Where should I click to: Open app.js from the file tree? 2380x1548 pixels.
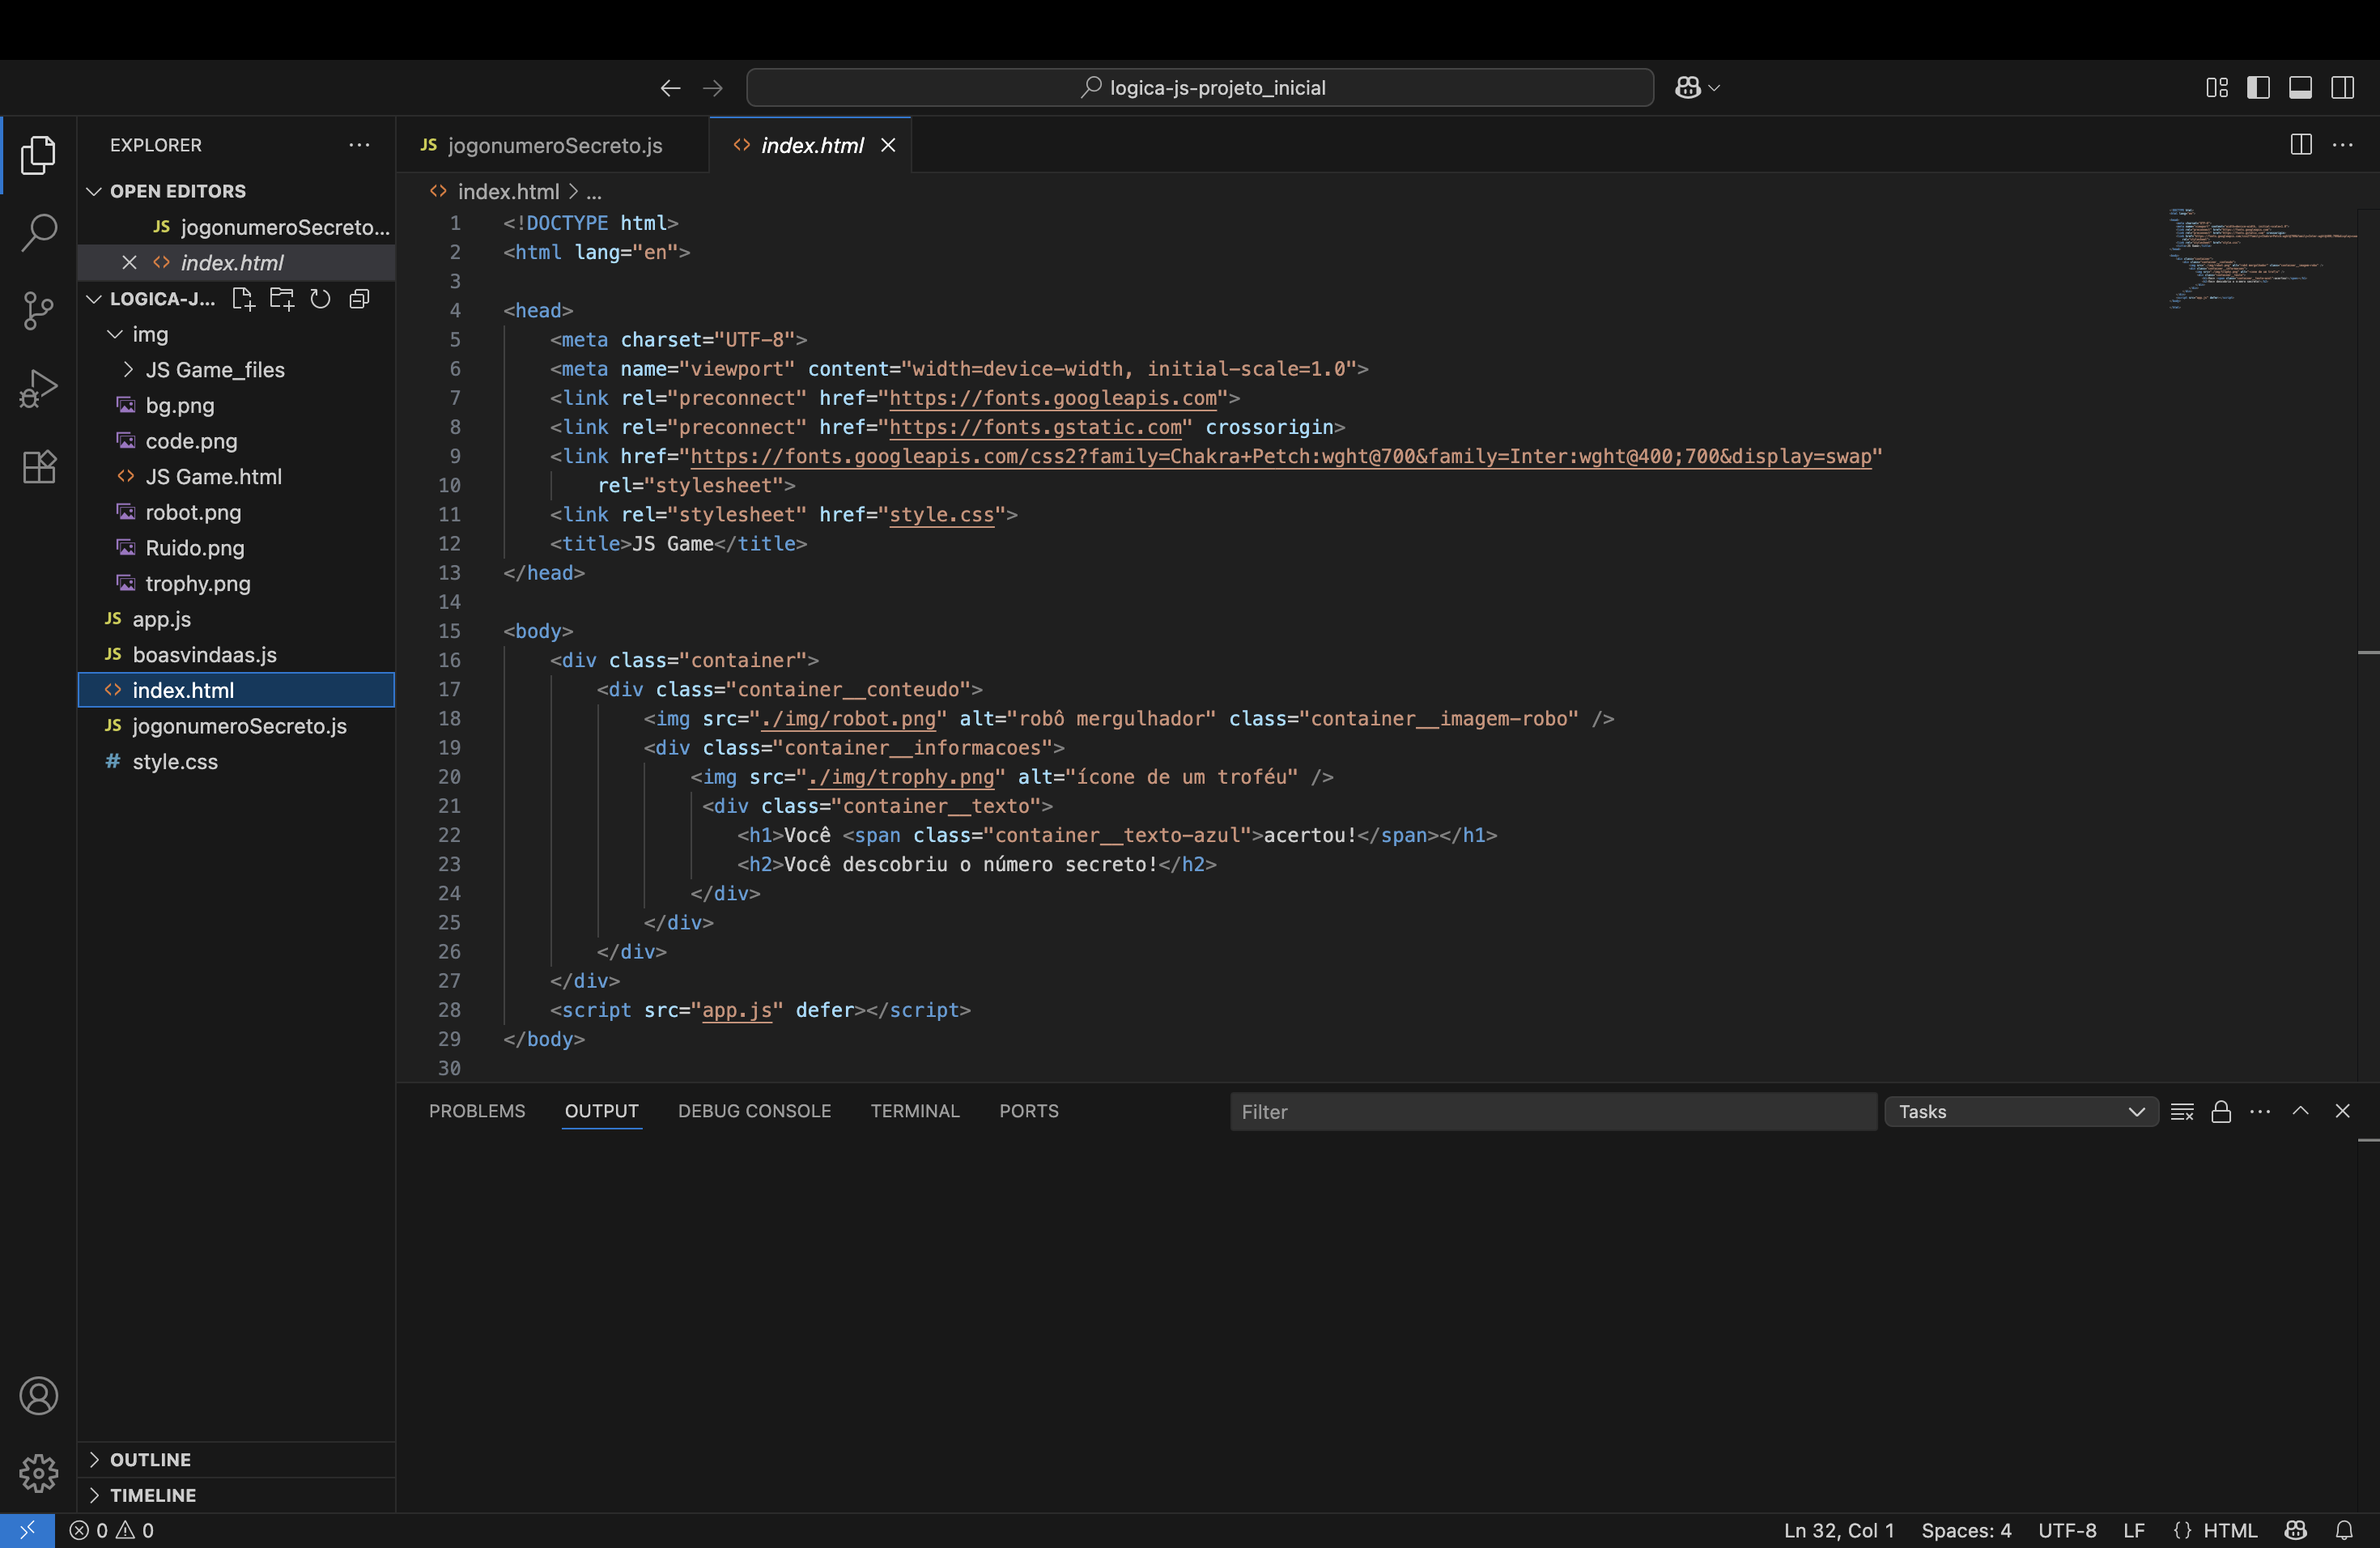(236, 619)
